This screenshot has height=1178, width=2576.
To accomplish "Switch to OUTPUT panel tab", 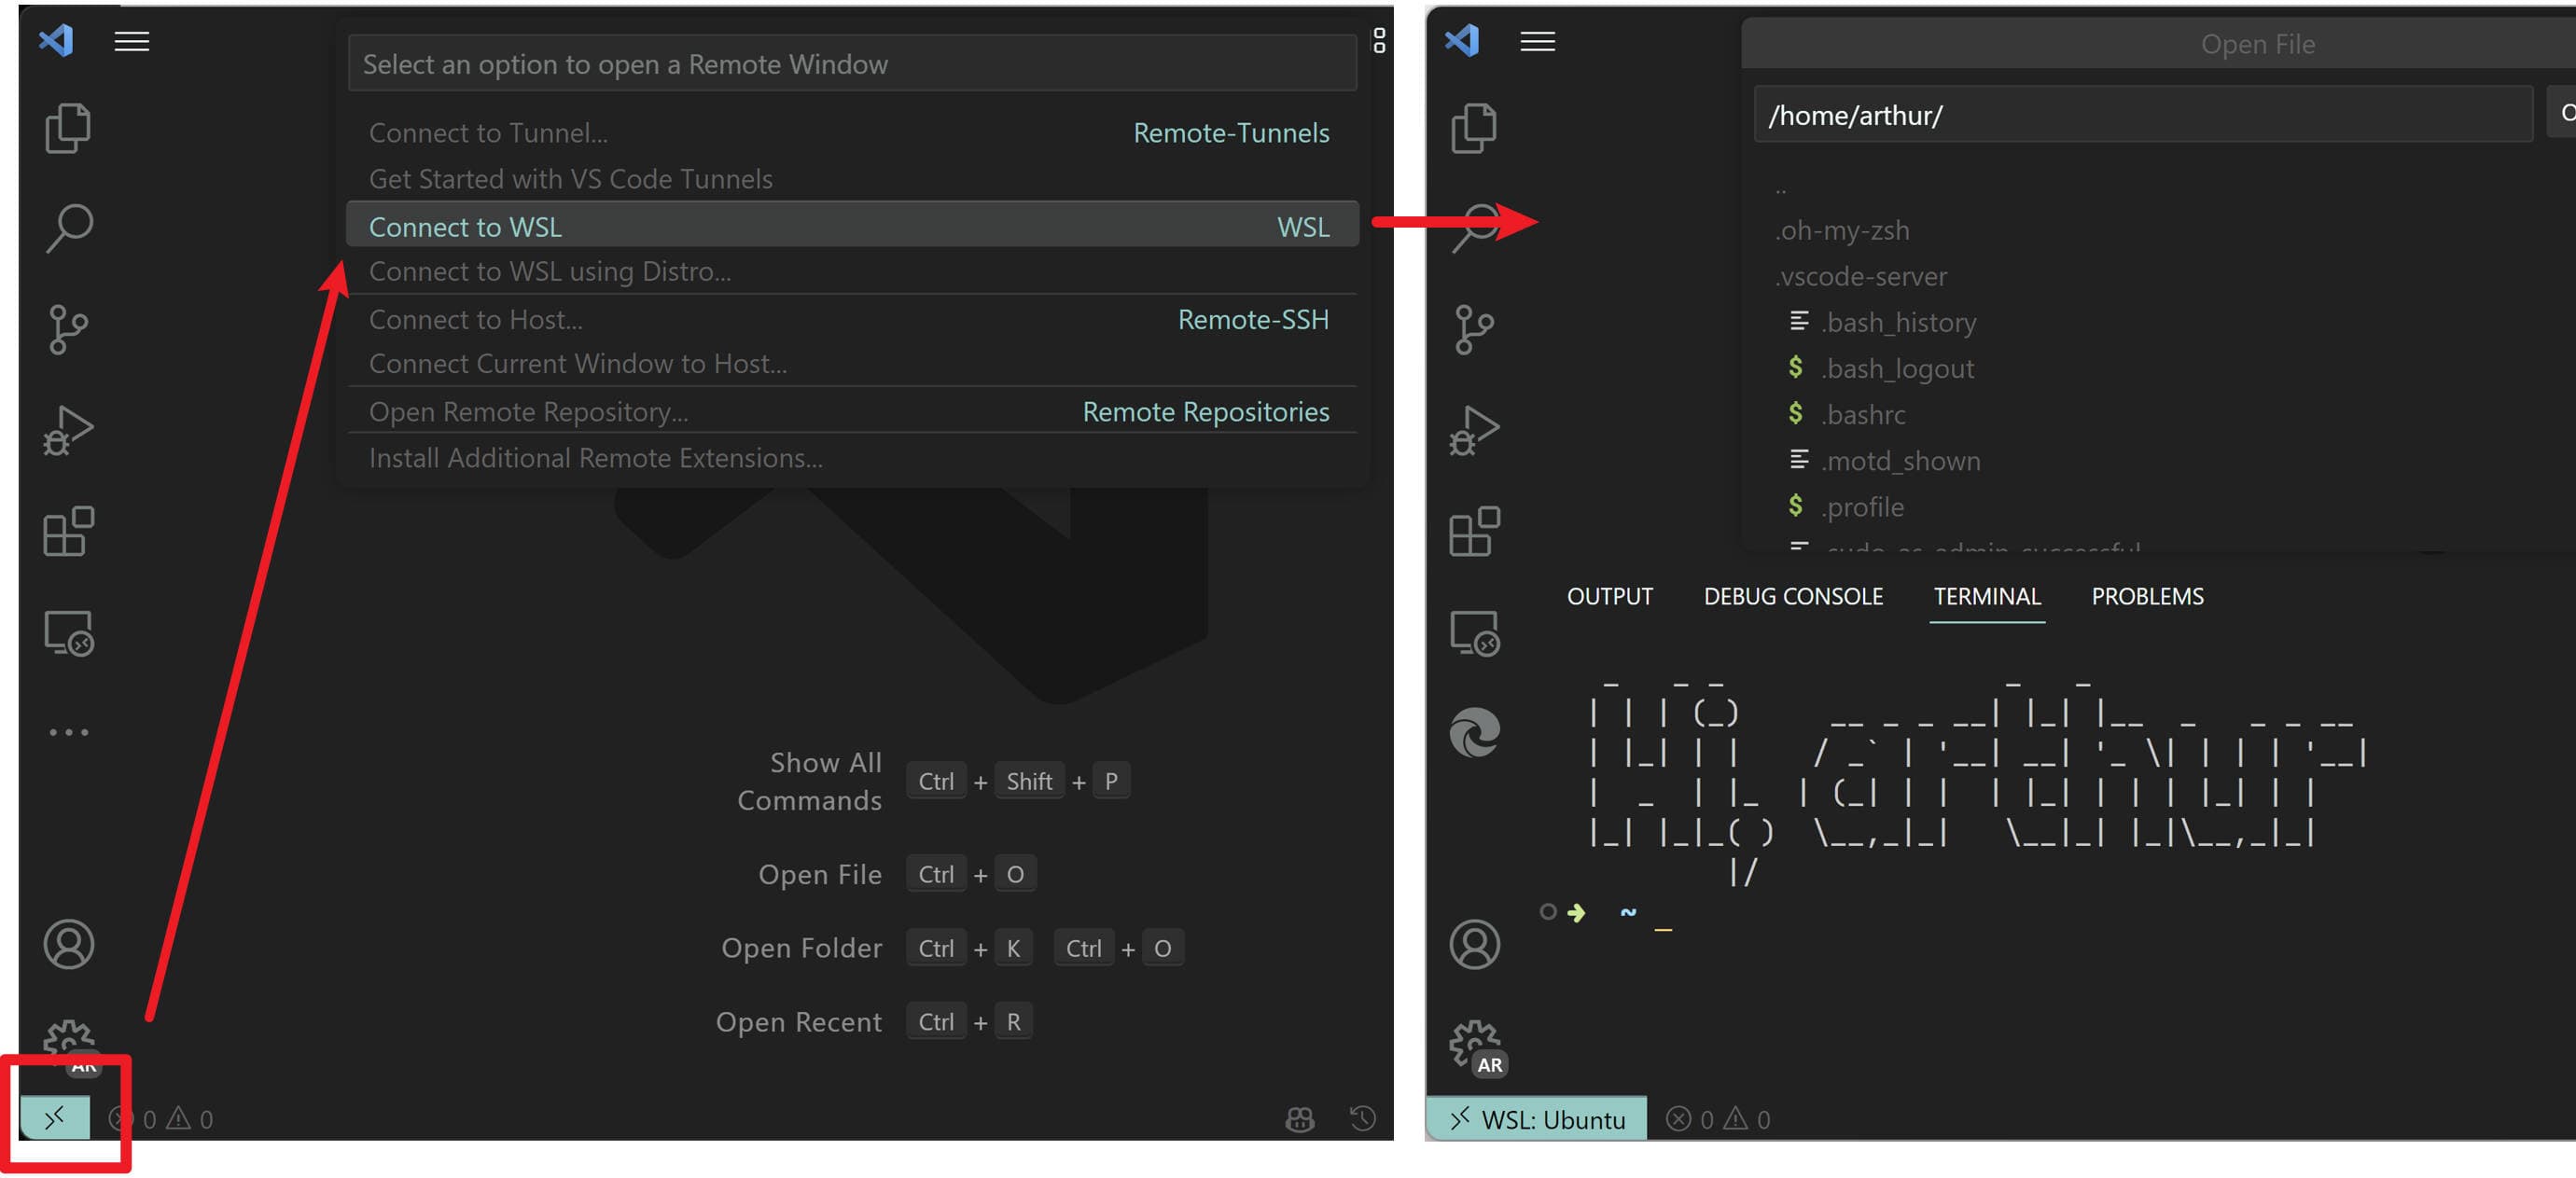I will tap(1609, 596).
